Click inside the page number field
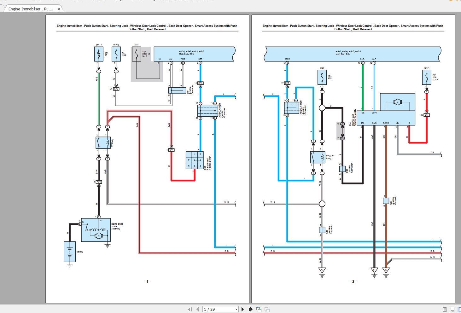 click(x=218, y=309)
